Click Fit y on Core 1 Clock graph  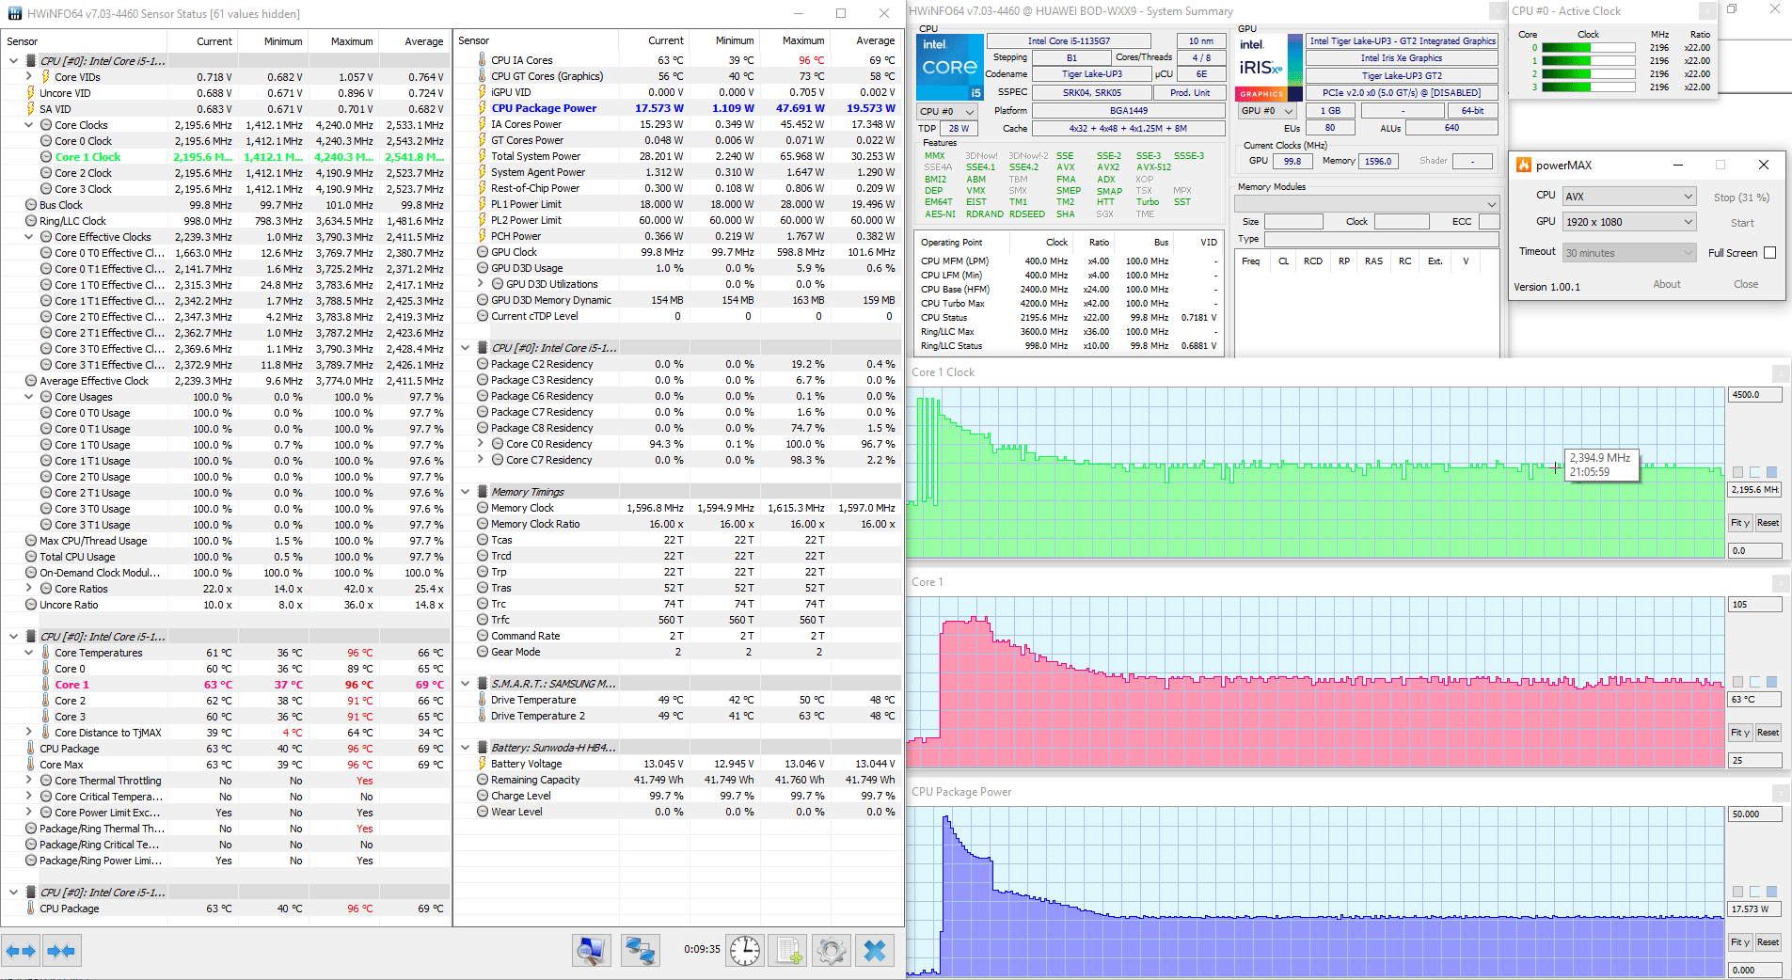[x=1740, y=523]
